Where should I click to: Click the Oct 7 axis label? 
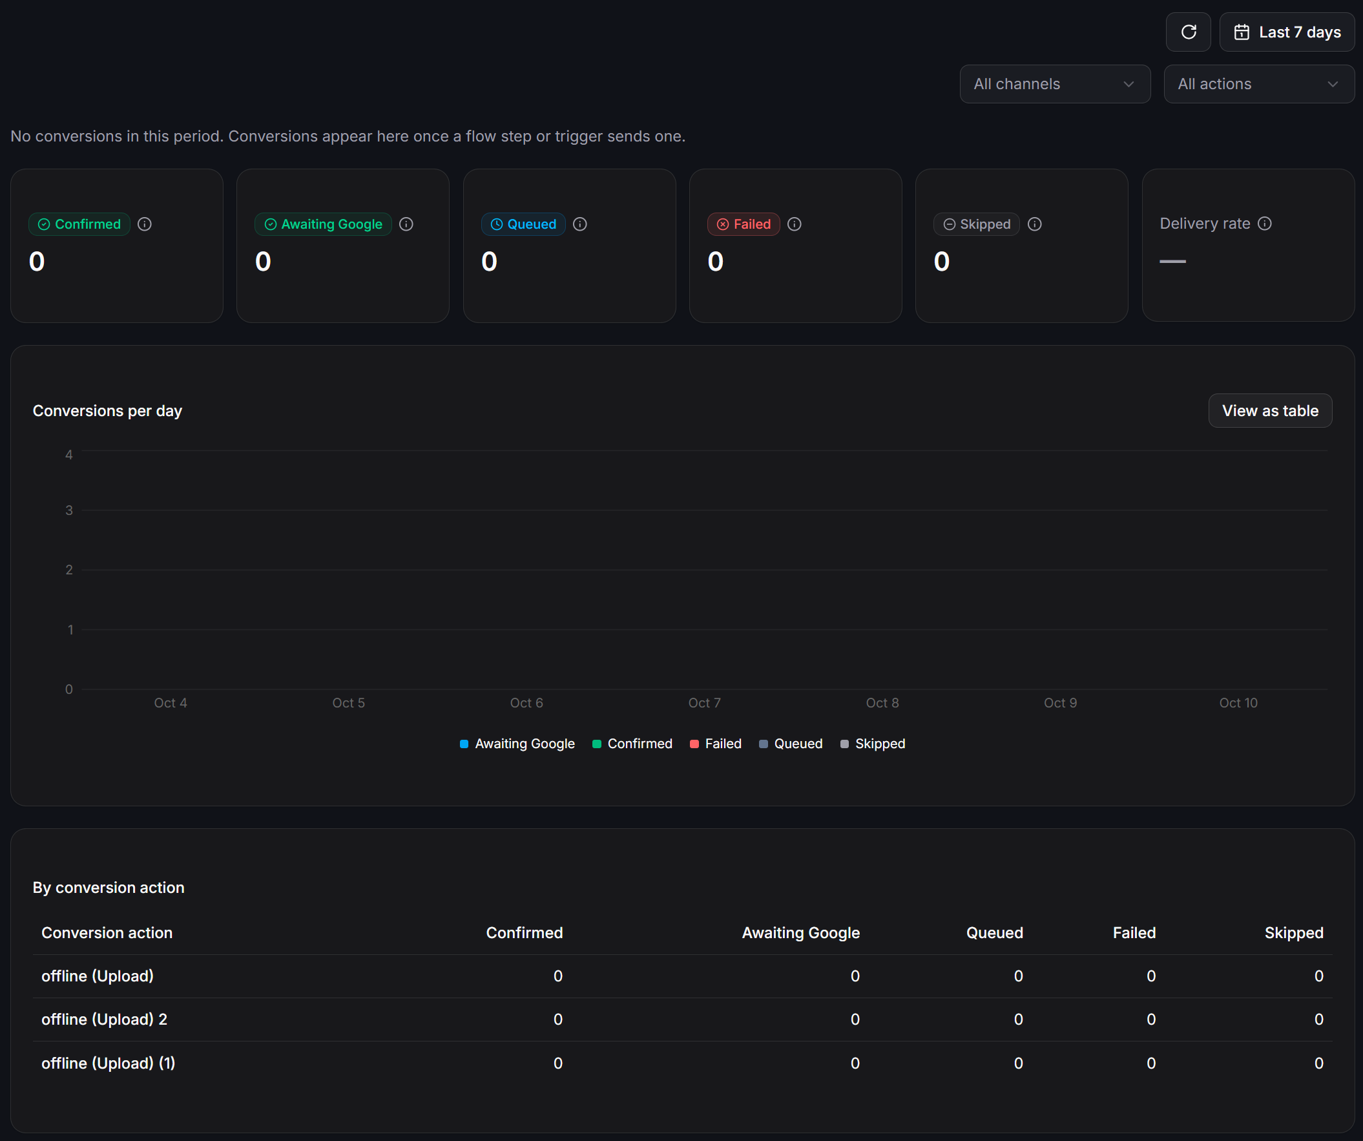704,703
